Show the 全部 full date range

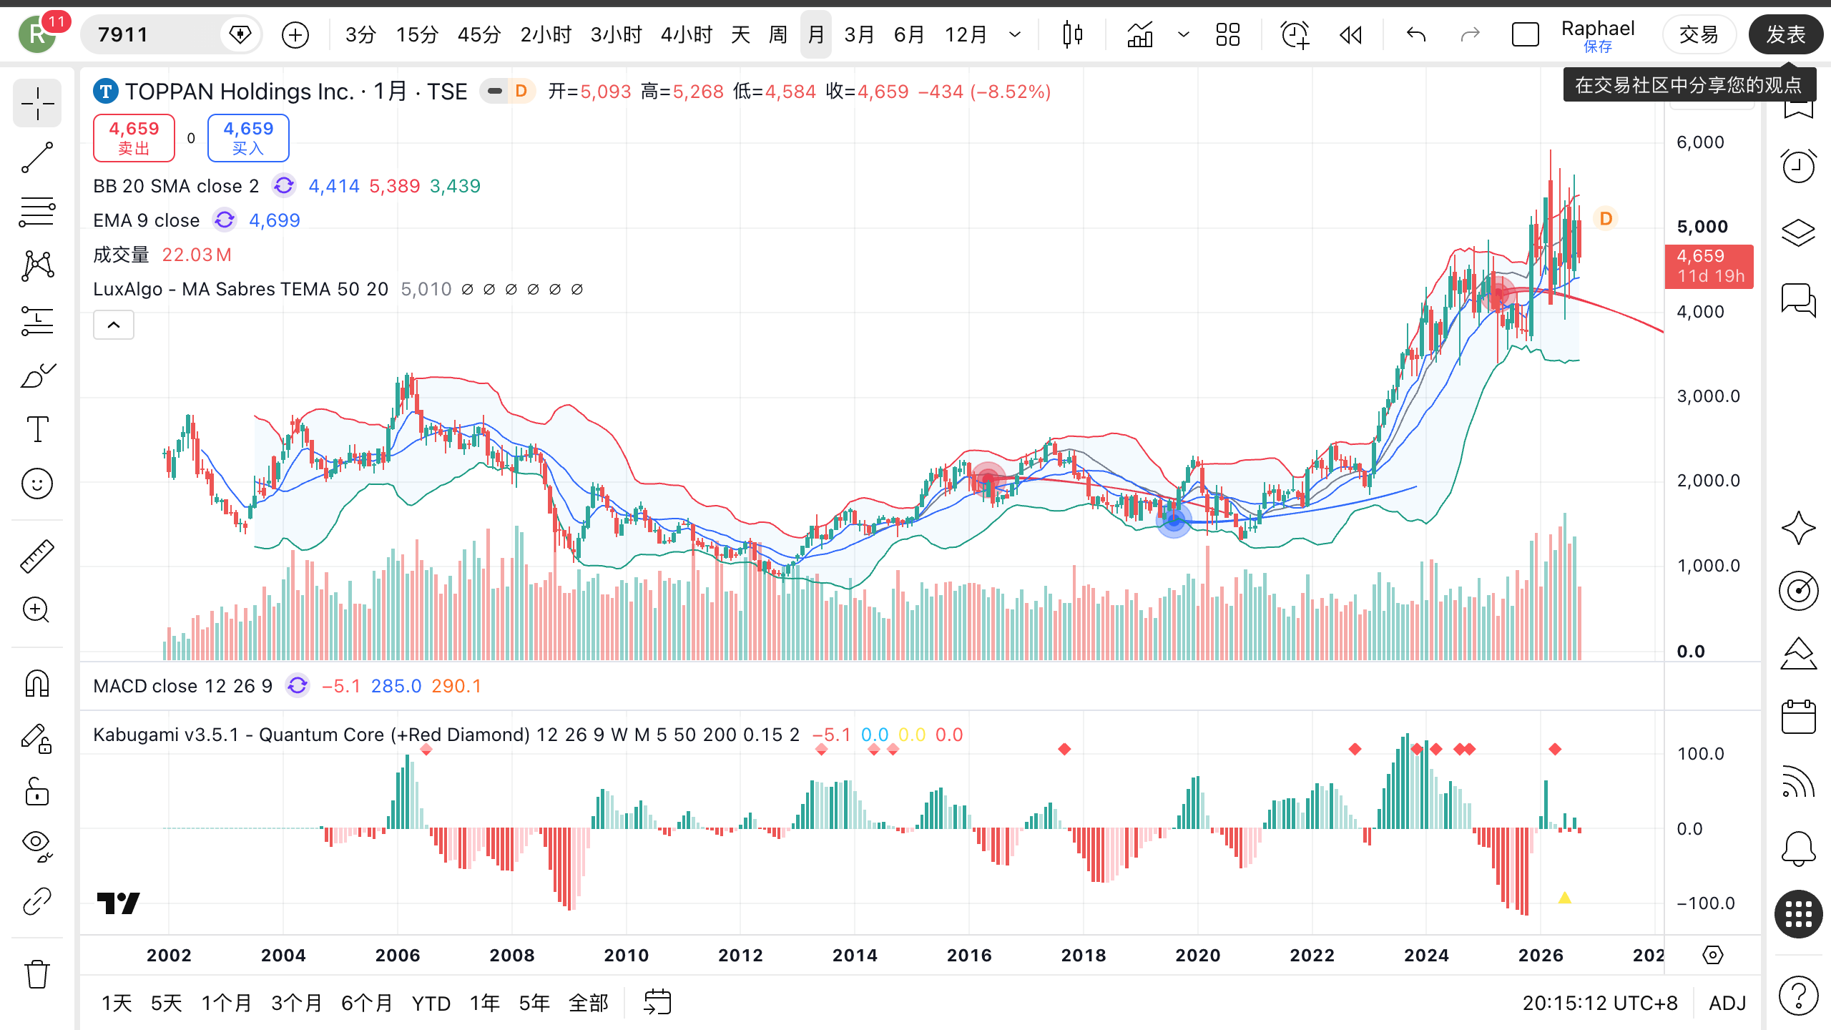589,1004
